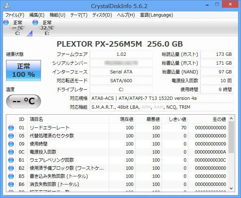This screenshot has height=198, width=241.
Task: Click the CrystalDiskInfo app icon in title bar
Action: pyautogui.click(x=7, y=5)
